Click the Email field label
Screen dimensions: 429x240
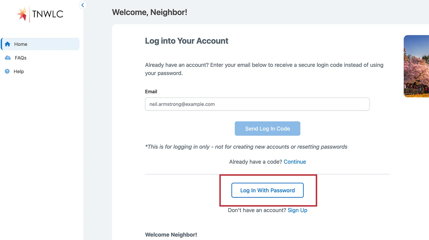point(151,92)
